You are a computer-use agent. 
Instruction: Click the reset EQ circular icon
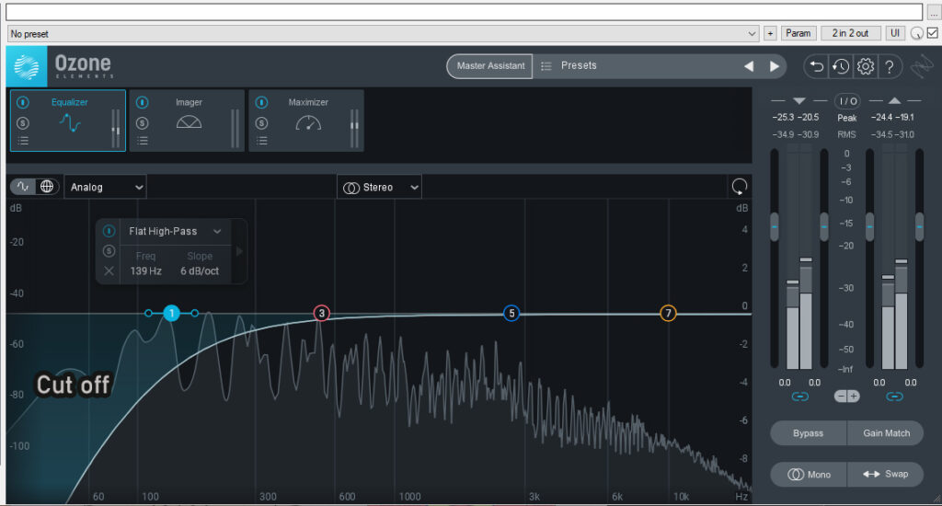click(740, 187)
